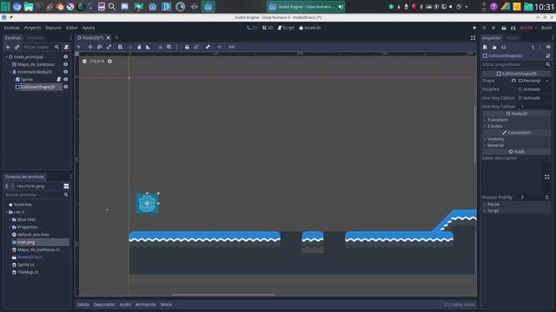Screen dimensions: 556x312
Task: Open the Depurador bottom panel
Action: (x=104, y=304)
